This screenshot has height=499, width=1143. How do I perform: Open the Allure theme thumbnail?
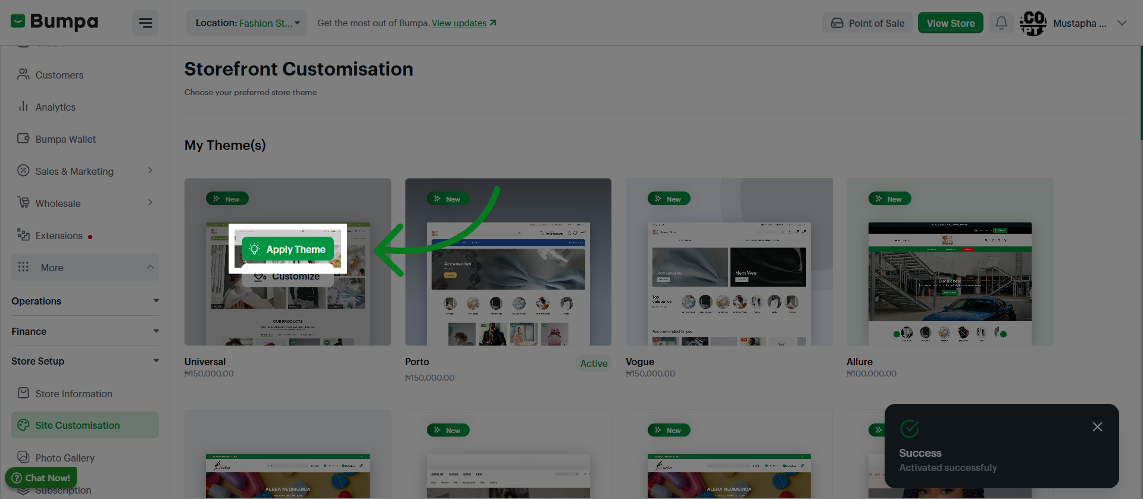pyautogui.click(x=950, y=262)
